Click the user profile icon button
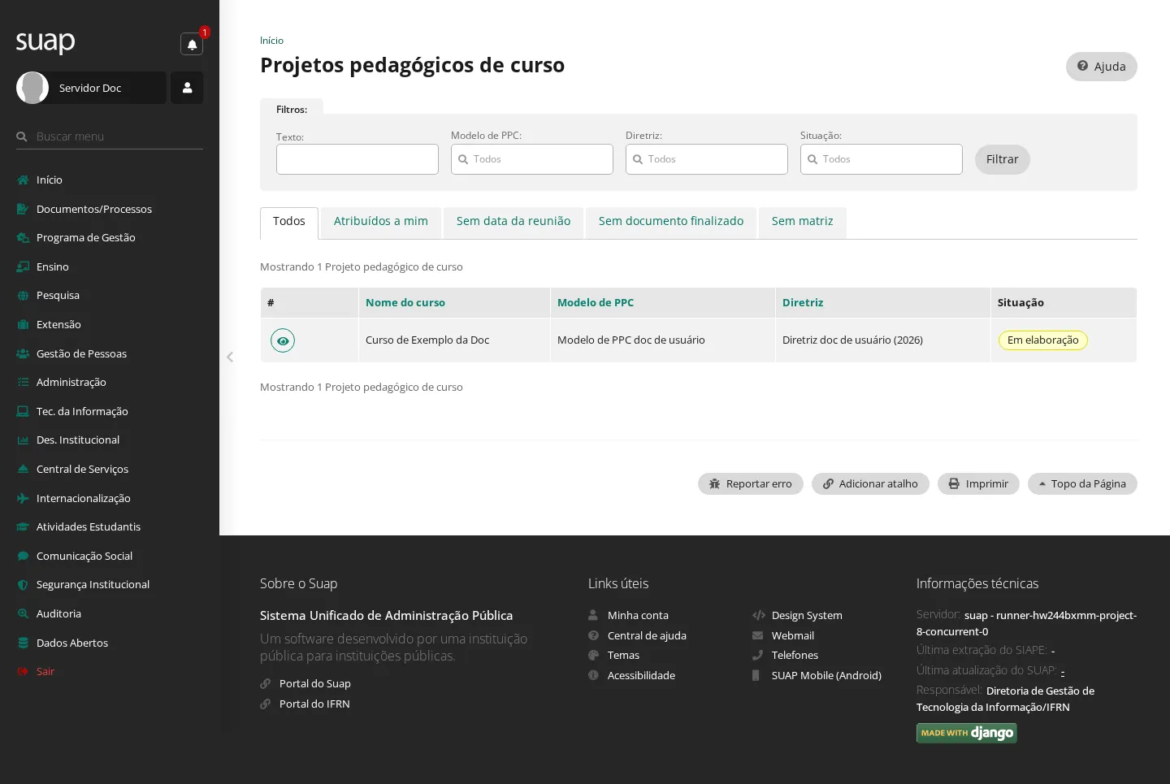 [187, 88]
